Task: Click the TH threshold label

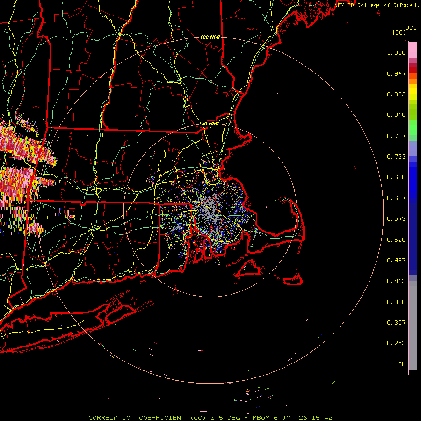Action: (x=402, y=364)
